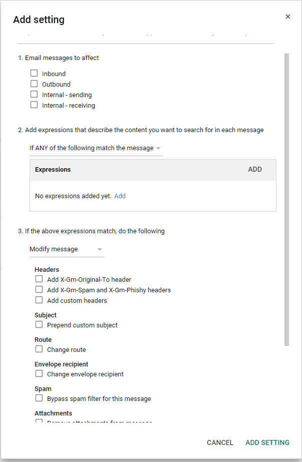Select Internal - receiving checkbox
Screen dimensions: 302x462
pyautogui.click(x=34, y=105)
